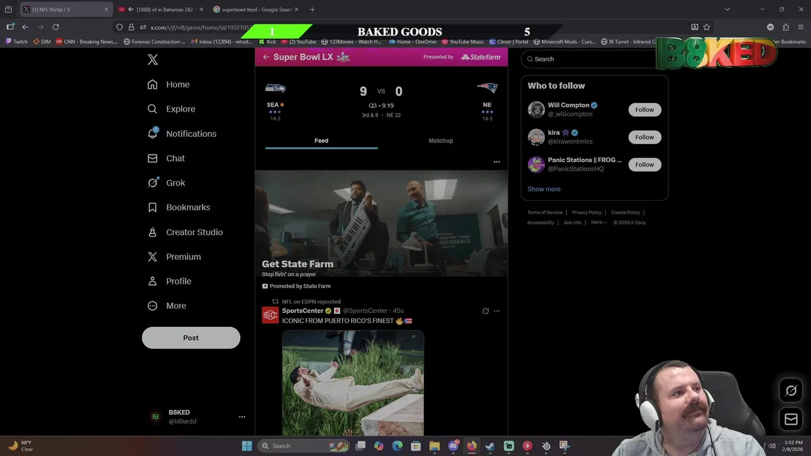Reload the current page
This screenshot has height=456, width=811.
pyautogui.click(x=56, y=27)
